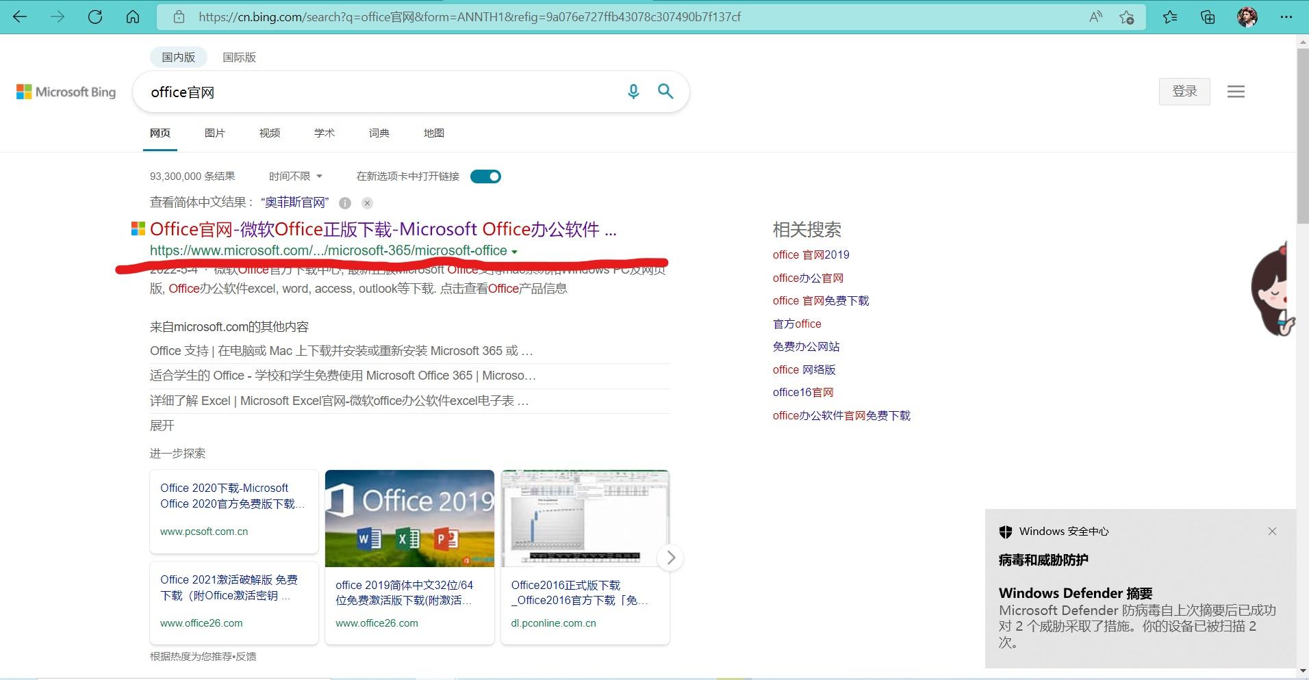Open the Office2016 spreadsheet thumbnail
Image resolution: width=1309 pixels, height=680 pixels.
585,519
